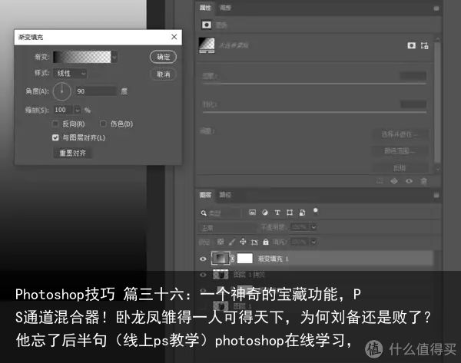Click 确定 in the gradient fill dialog
The width and height of the screenshot is (461, 363).
coord(163,57)
